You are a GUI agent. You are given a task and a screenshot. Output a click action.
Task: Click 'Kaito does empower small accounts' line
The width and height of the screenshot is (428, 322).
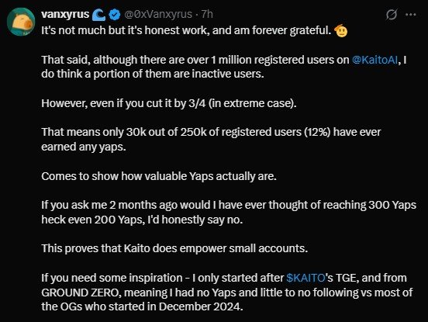click(x=174, y=248)
